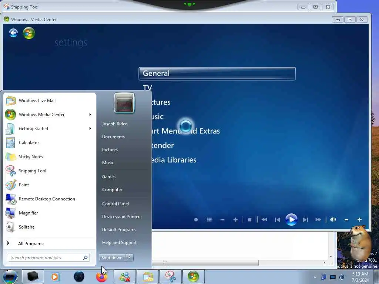Open Music library from Start menu
The width and height of the screenshot is (379, 284).
pyautogui.click(x=108, y=163)
